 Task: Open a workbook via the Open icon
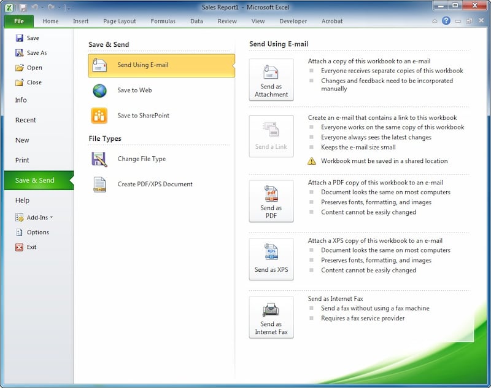20,68
